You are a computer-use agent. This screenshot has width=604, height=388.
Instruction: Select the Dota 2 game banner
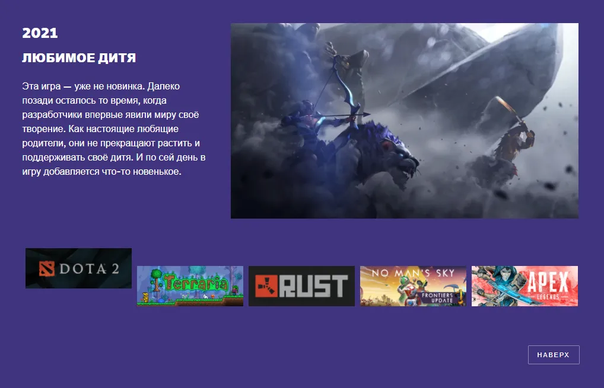78,268
